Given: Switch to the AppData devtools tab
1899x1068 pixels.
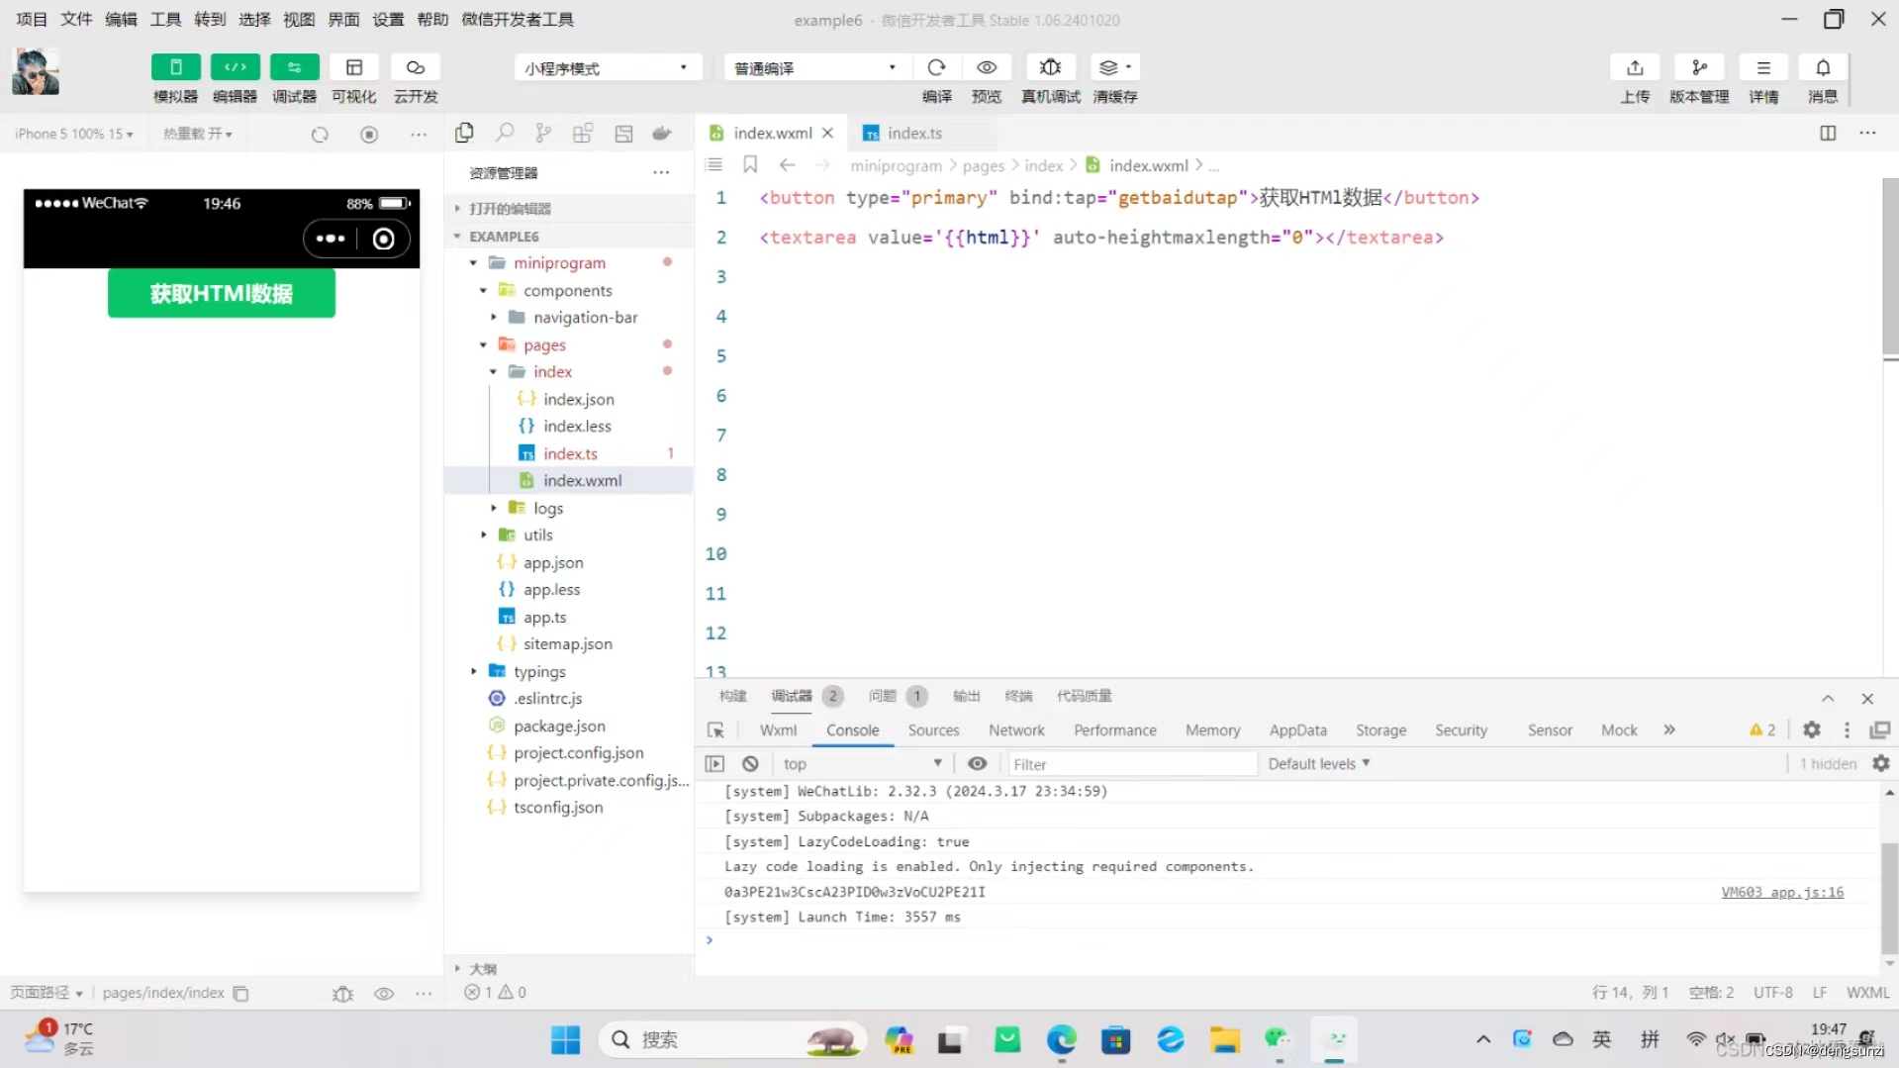Looking at the screenshot, I should (1297, 730).
